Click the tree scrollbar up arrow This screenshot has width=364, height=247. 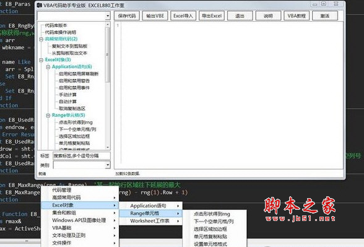coord(108,24)
